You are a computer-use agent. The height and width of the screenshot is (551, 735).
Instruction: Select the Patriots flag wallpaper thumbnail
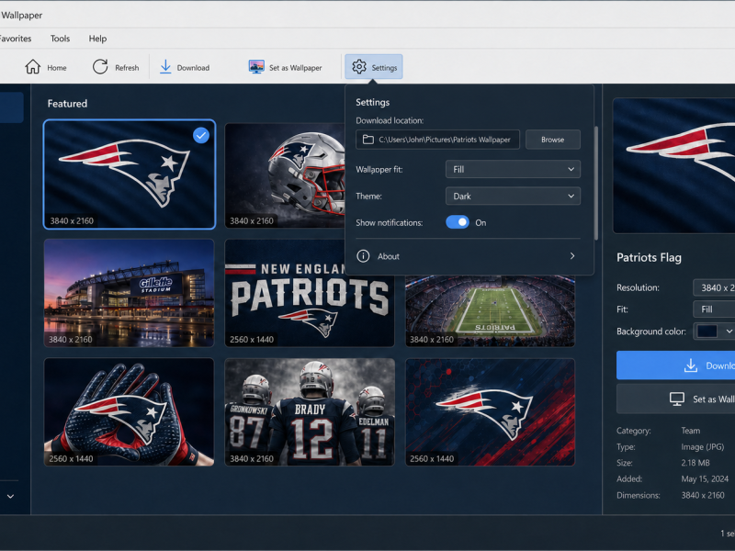coord(130,174)
